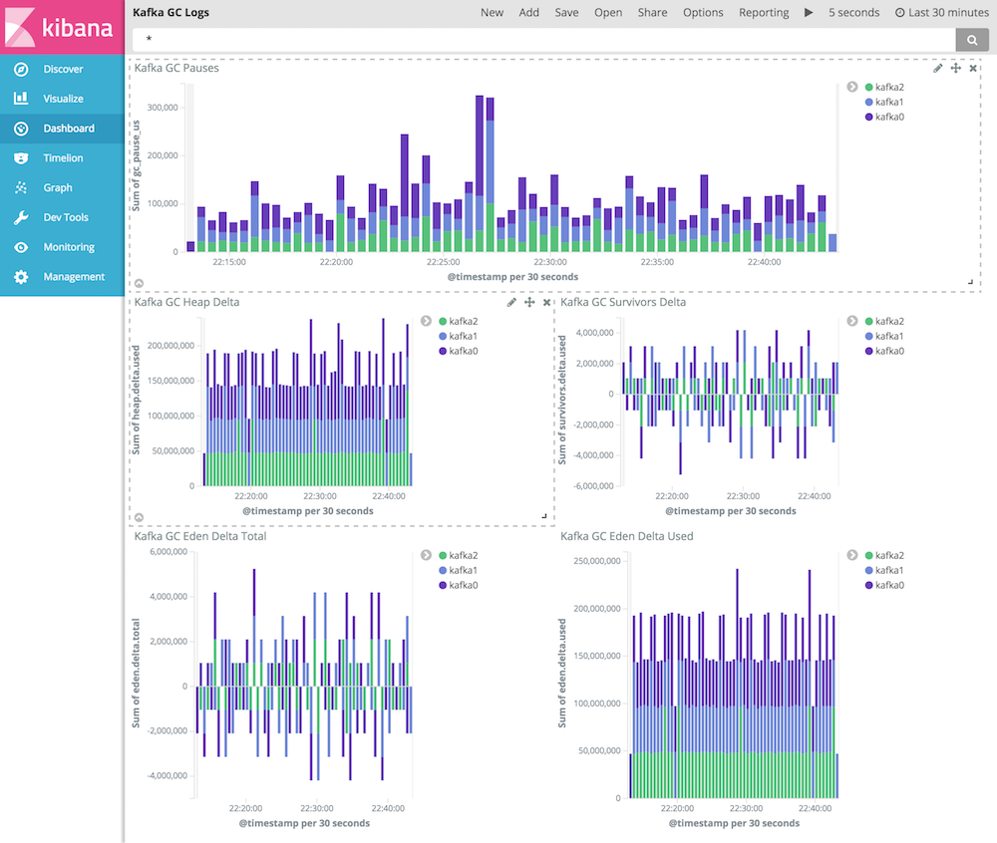Expand spy panel under Kafka GC Pauses
This screenshot has height=843, width=997.
tap(139, 283)
